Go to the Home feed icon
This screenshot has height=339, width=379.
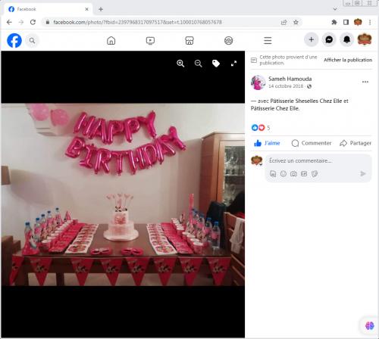(111, 40)
